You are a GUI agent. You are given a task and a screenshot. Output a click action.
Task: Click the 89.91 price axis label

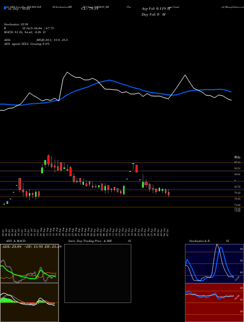point(238,174)
